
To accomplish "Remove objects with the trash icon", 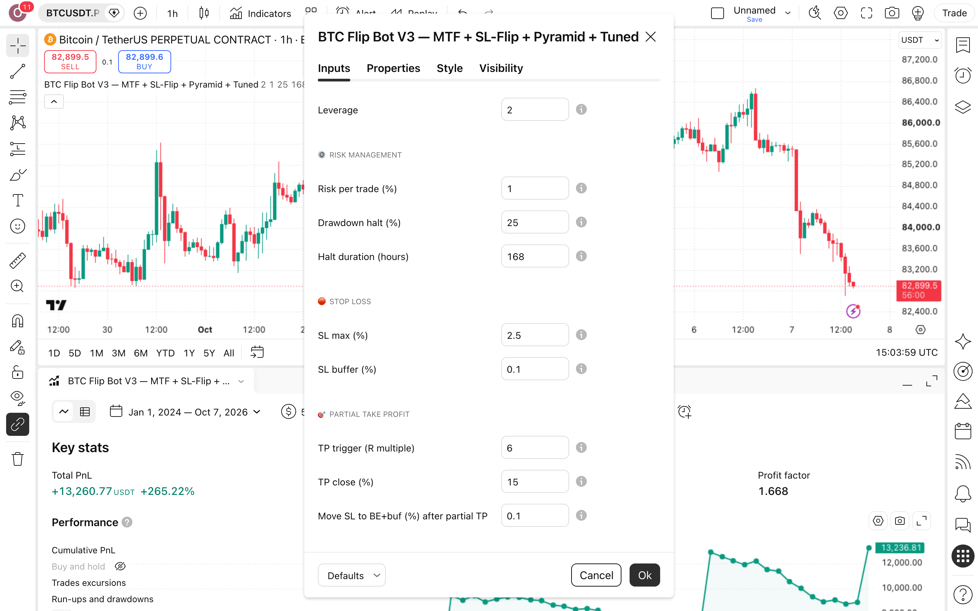I will (17, 459).
